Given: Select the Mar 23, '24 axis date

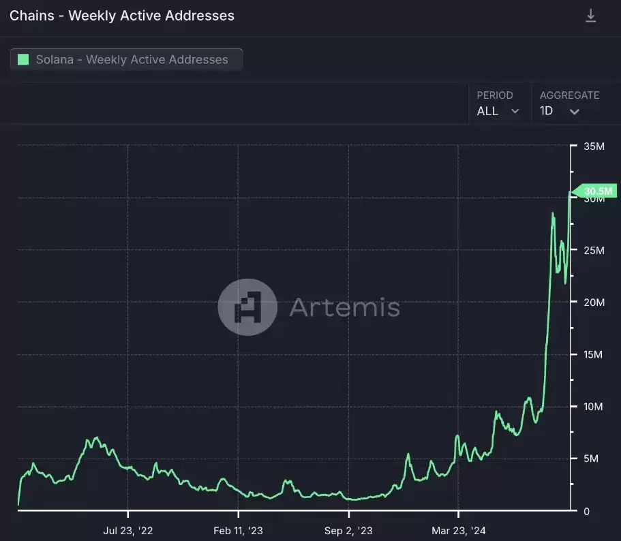Looking at the screenshot, I should pos(459,531).
